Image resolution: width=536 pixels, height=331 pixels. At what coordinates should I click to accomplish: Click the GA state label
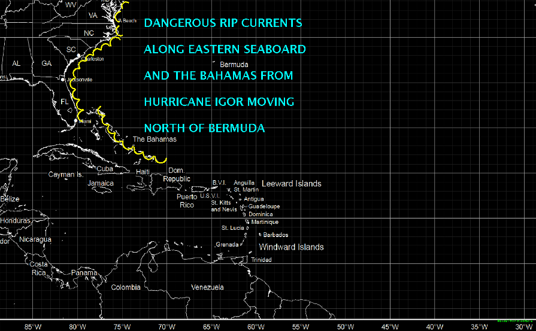47,63
